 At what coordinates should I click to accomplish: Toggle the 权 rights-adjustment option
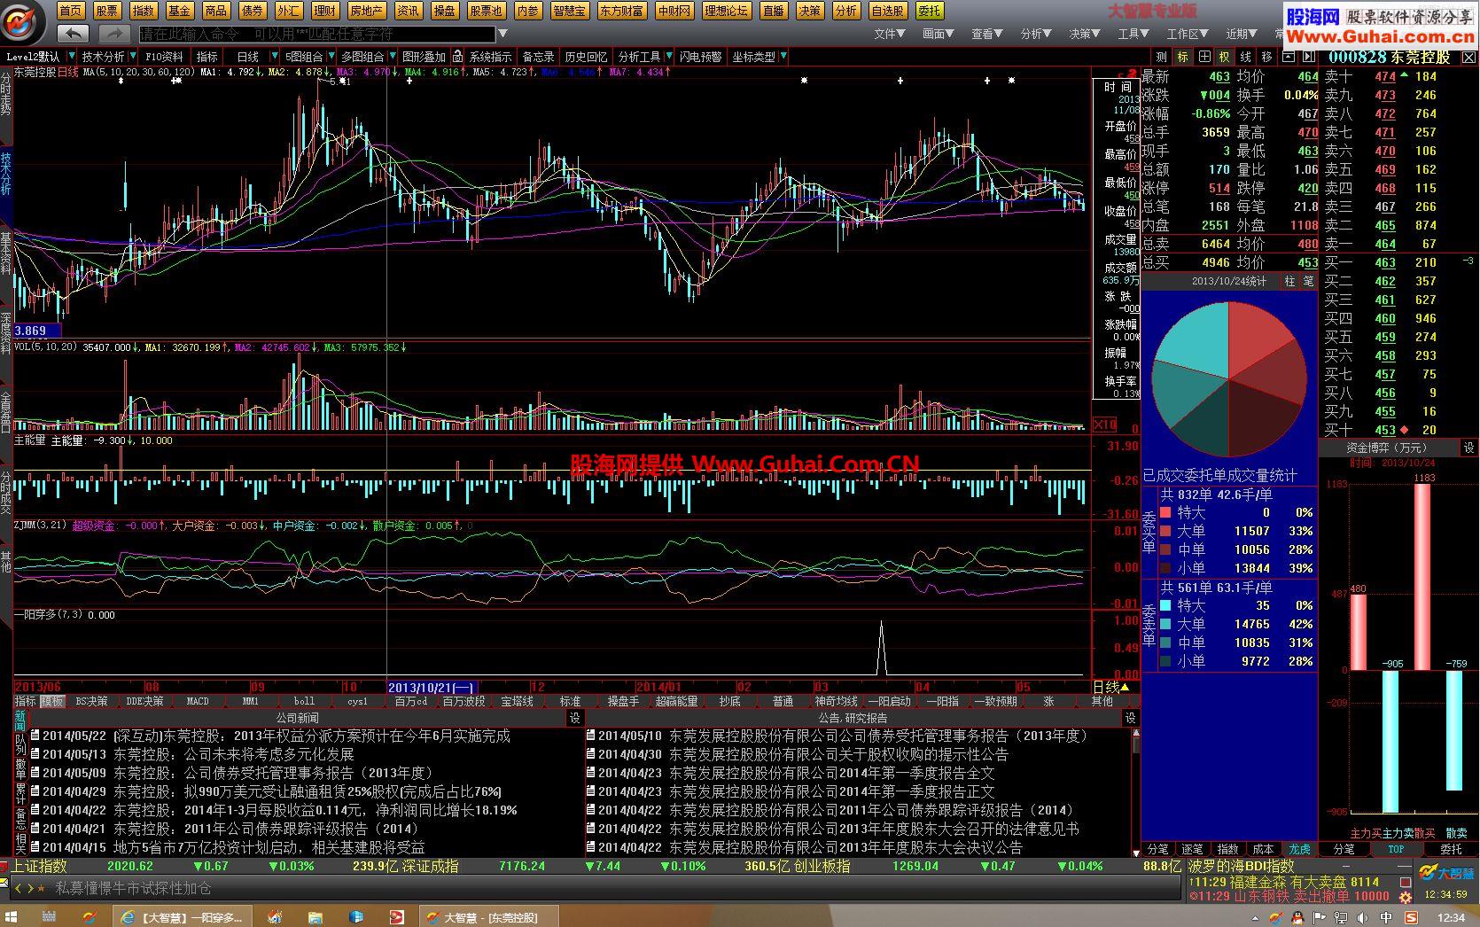click(1224, 57)
